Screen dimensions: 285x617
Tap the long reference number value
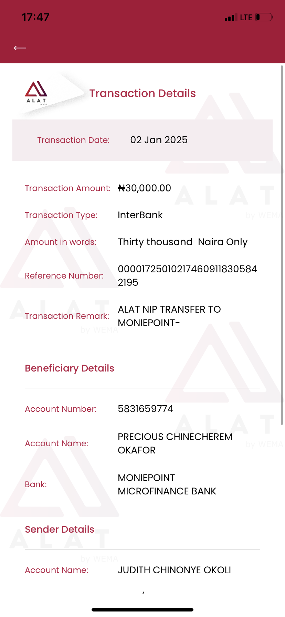point(187,275)
